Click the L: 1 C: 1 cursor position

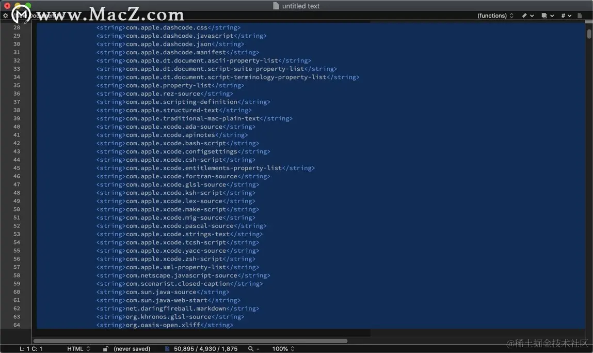(31, 348)
